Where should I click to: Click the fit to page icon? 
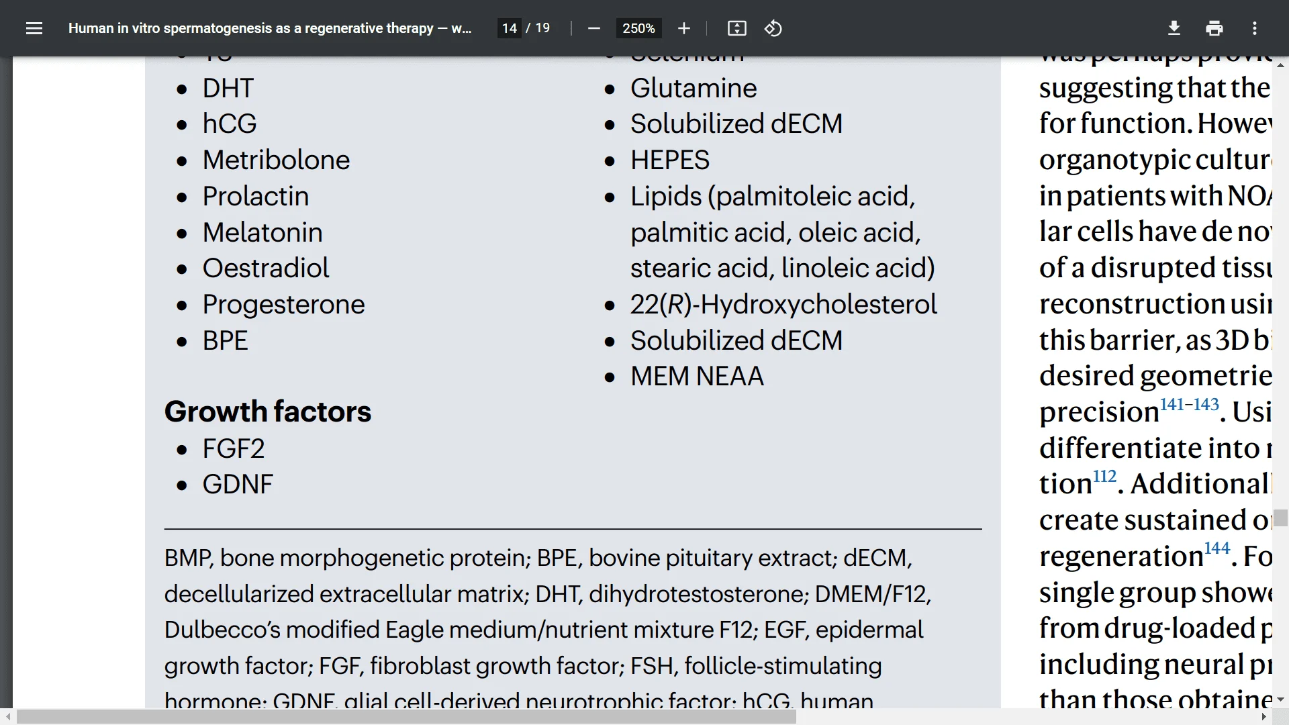coord(736,28)
